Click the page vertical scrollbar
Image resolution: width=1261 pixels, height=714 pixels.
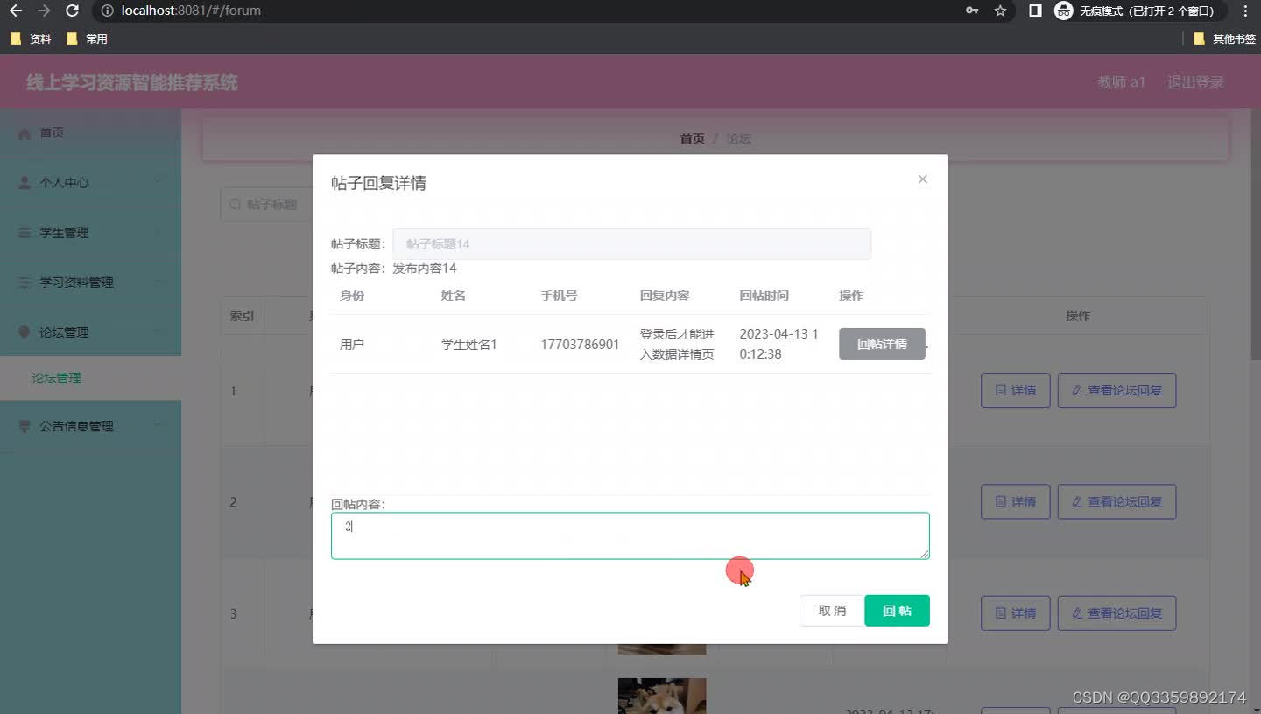(1256, 236)
